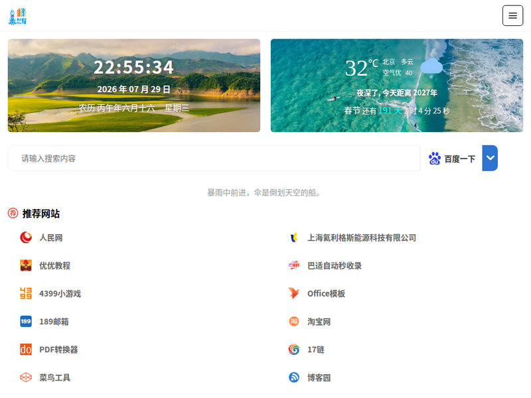Image resolution: width=531 pixels, height=398 pixels.
Task: Click the 博客园 blue feed icon
Action: tap(294, 377)
